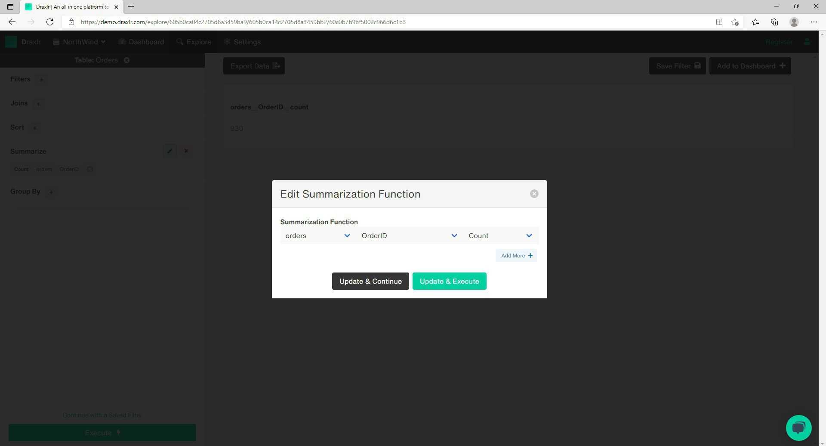Screen dimensions: 826x446
Task: Add a new sort with plus icon
Action: coord(35,127)
